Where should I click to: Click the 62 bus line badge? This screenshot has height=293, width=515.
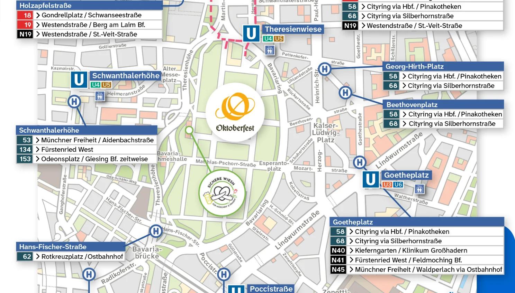click(25, 257)
